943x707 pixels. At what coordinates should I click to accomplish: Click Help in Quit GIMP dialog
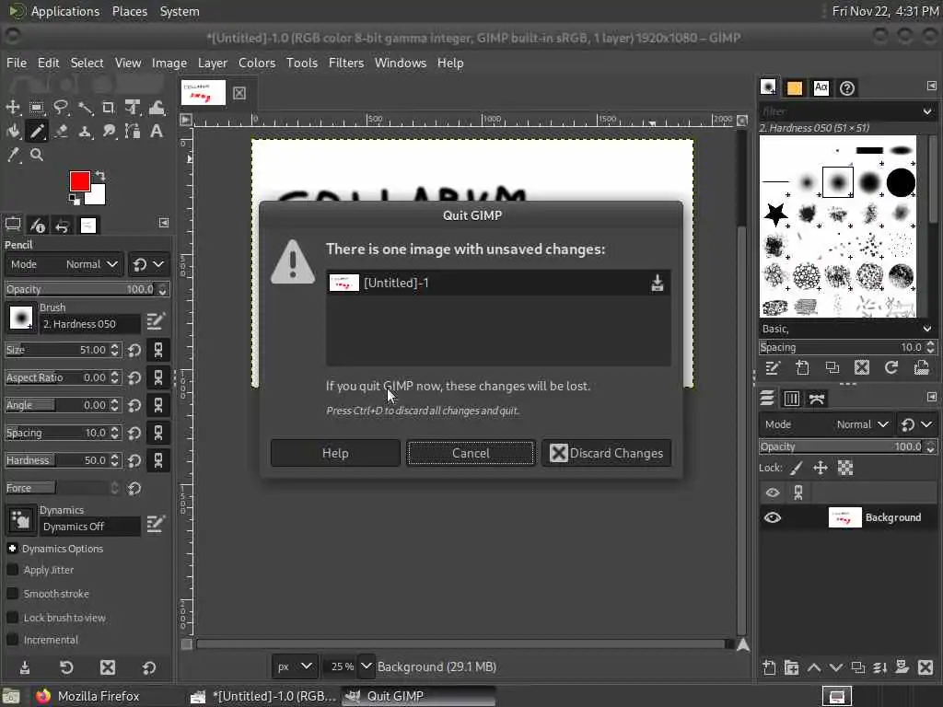335,453
